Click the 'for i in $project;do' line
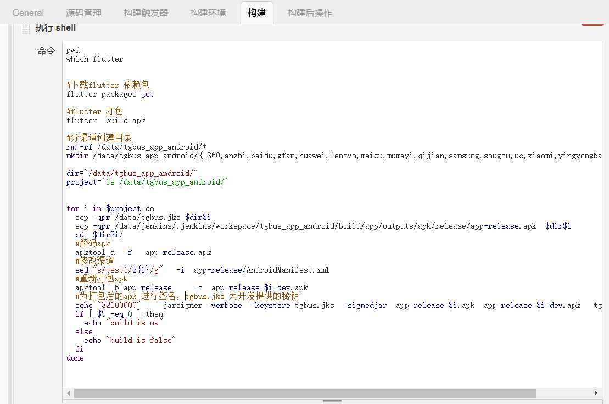Viewport: 609px width, 404px height. 110,209
